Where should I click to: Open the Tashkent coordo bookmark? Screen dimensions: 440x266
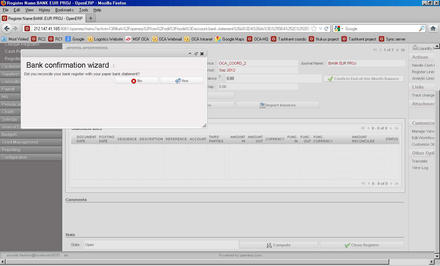[289, 39]
